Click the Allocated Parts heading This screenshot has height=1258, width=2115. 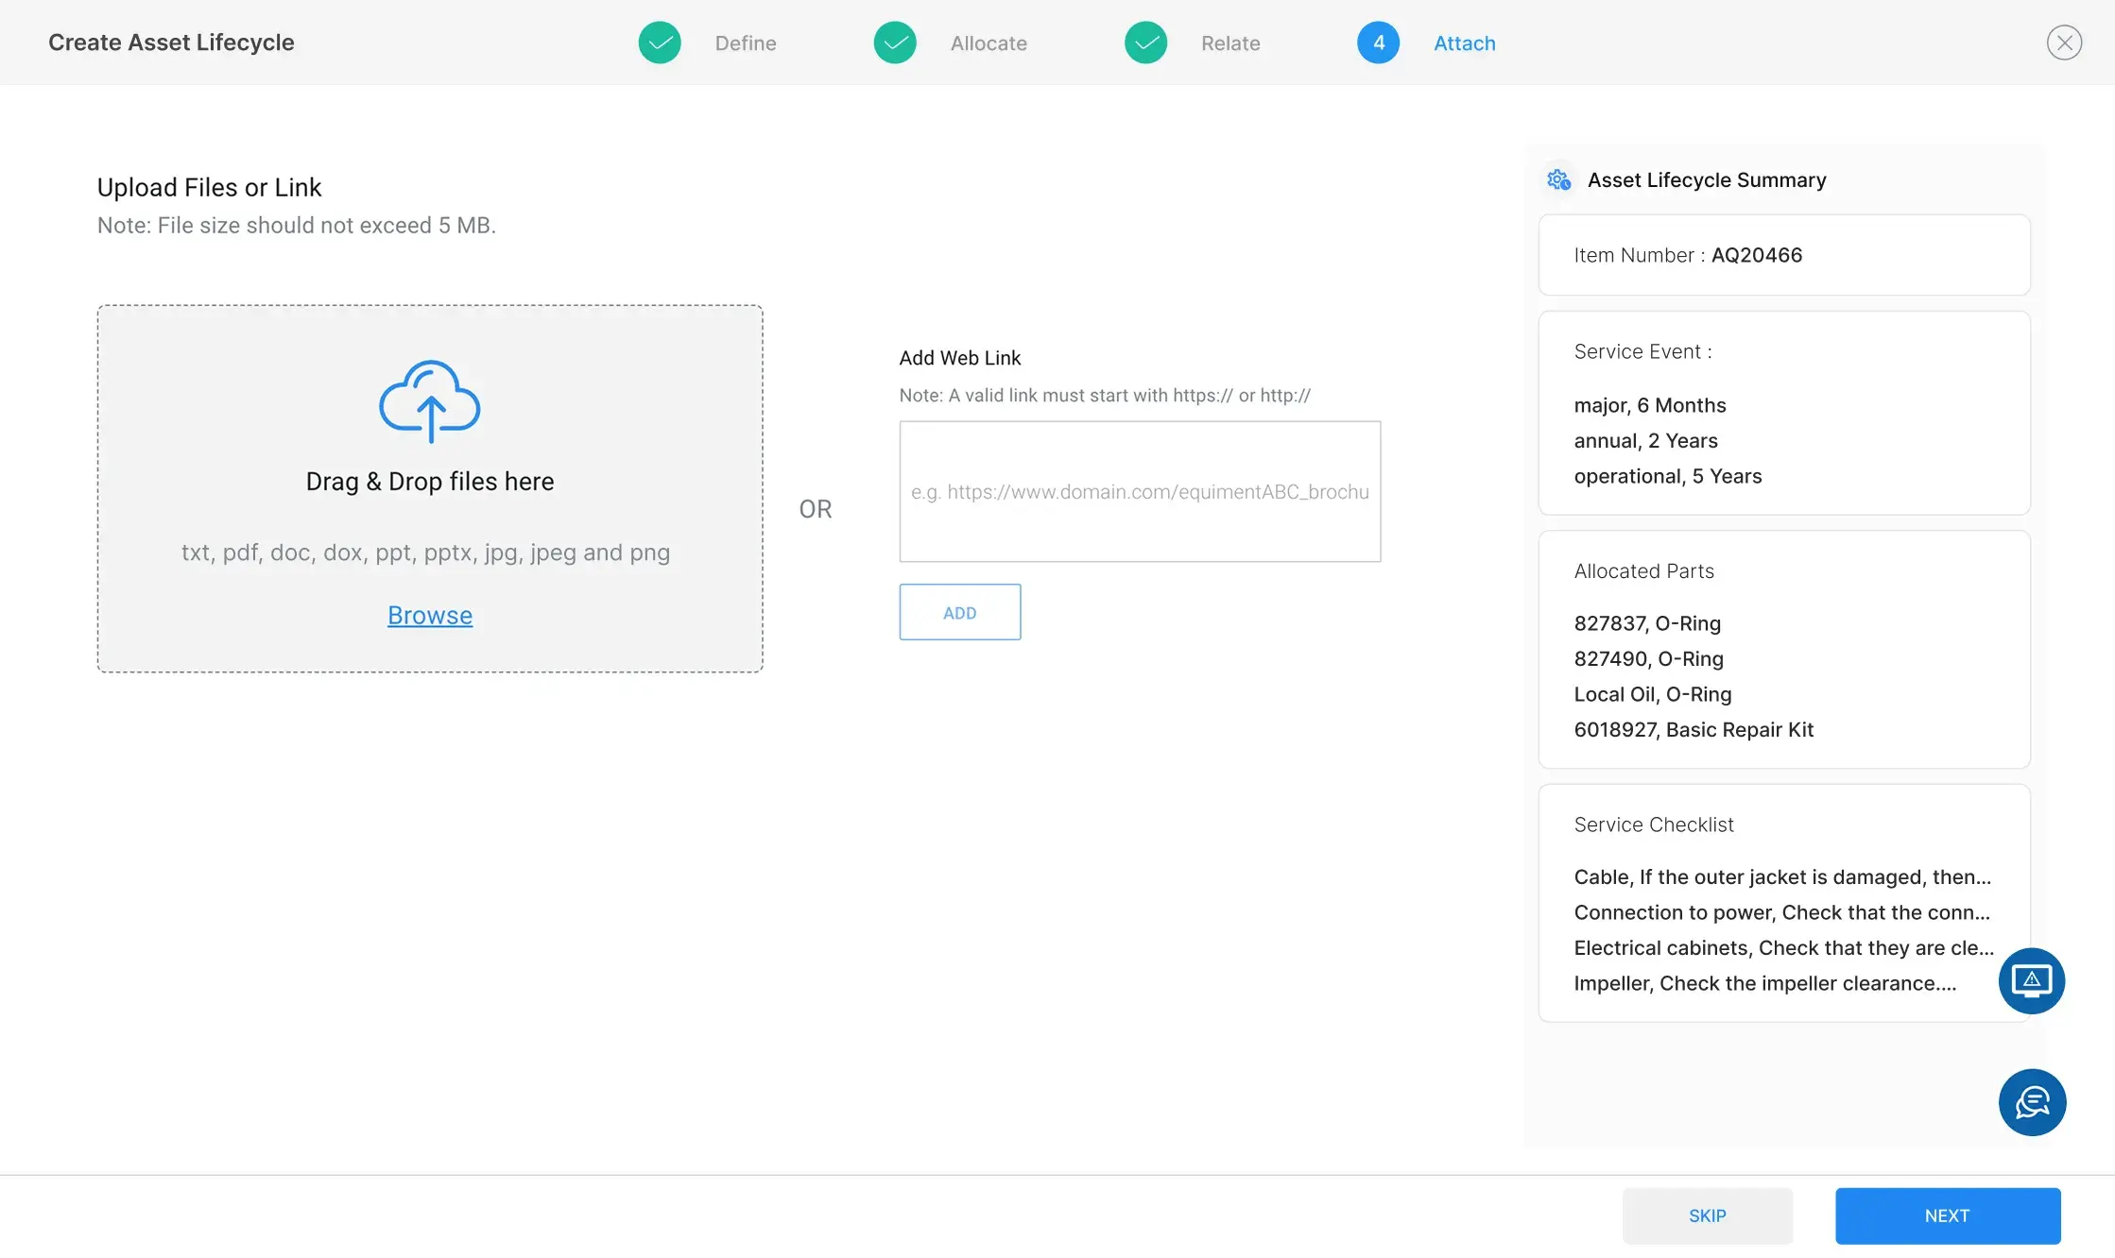[x=1643, y=570]
